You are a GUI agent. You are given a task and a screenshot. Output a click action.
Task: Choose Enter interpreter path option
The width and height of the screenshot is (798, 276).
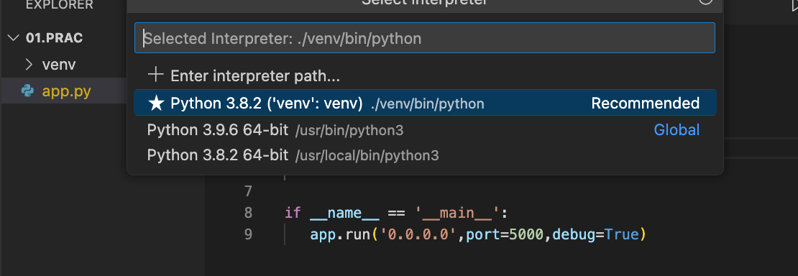tap(424, 76)
